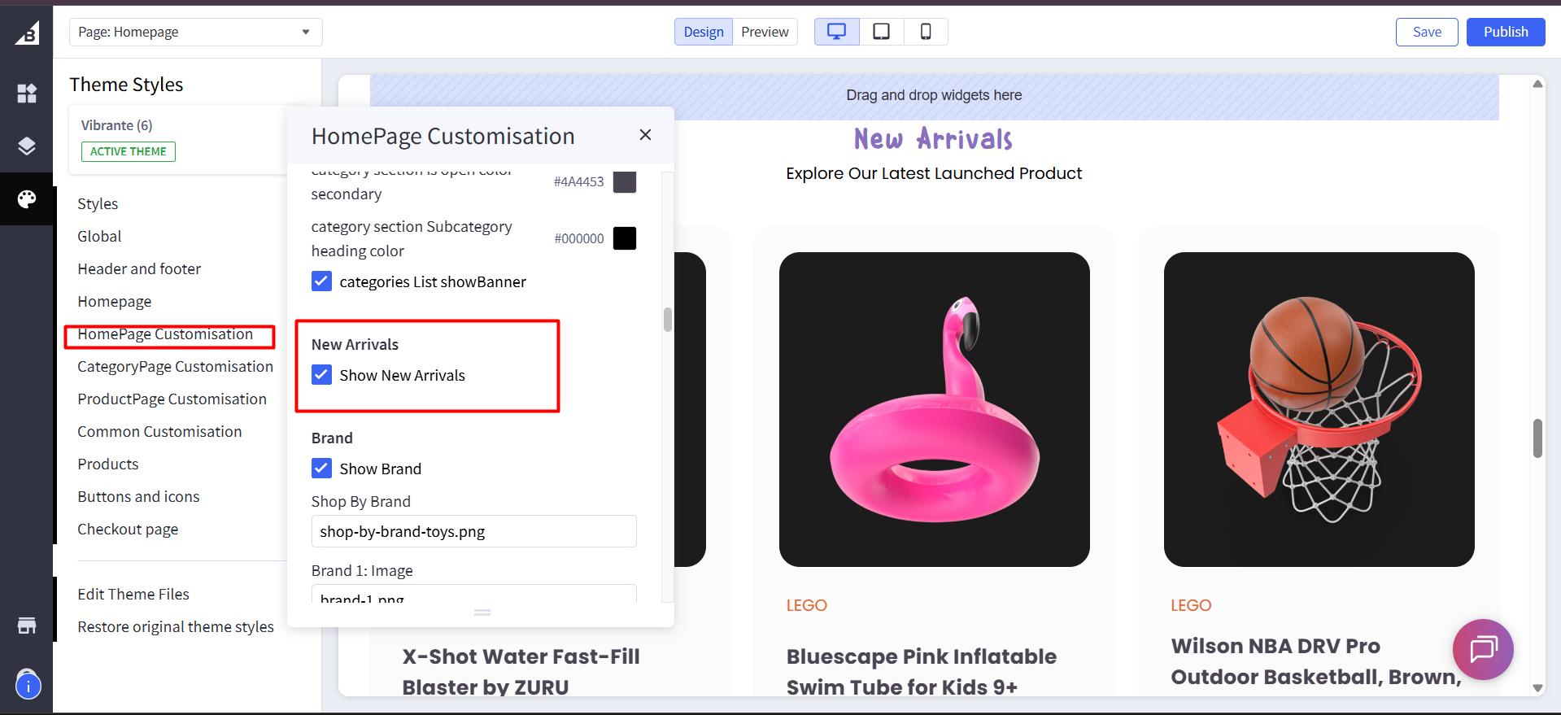Screen dimensions: 1561x715
Task: Expand the Page: Homepage dropdown
Action: [196, 32]
